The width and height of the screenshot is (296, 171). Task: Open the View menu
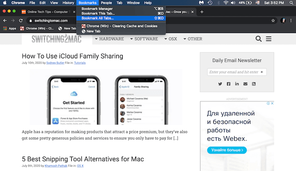[54, 3]
